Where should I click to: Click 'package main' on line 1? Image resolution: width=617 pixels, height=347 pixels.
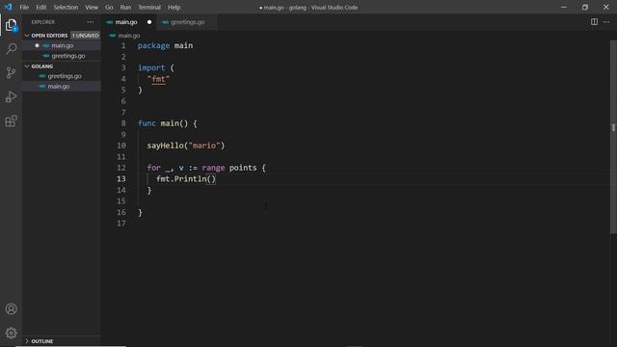coord(165,45)
